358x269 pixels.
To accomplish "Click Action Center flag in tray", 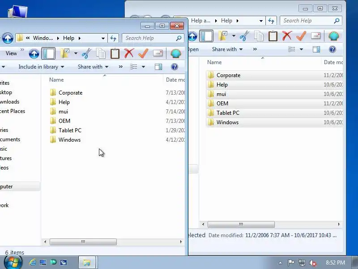I will 291,262.
